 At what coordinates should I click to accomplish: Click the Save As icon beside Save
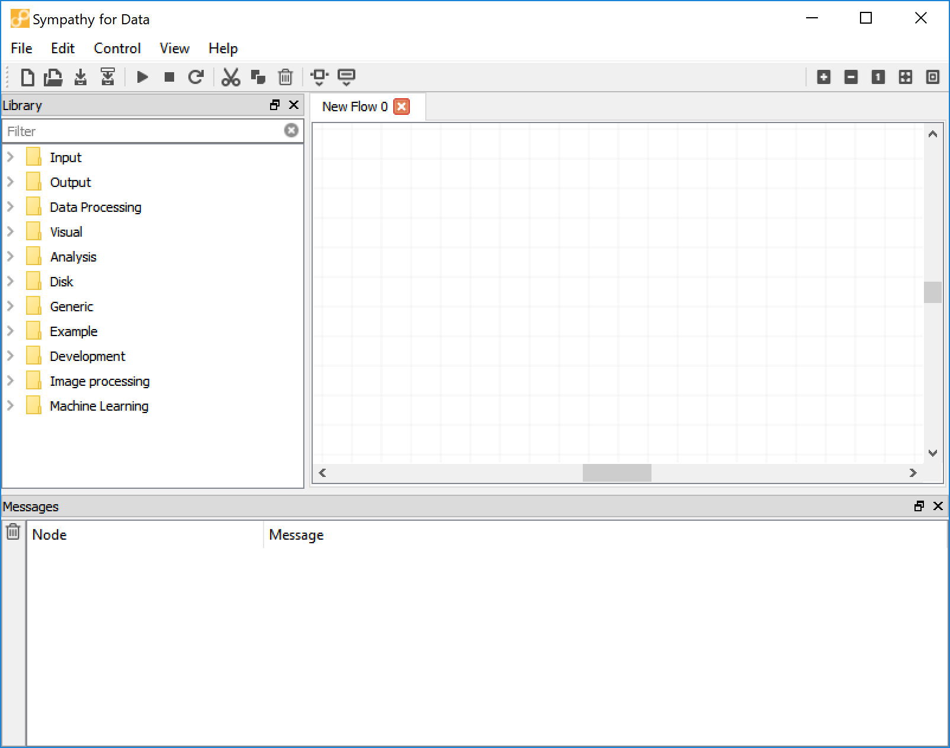(x=108, y=77)
